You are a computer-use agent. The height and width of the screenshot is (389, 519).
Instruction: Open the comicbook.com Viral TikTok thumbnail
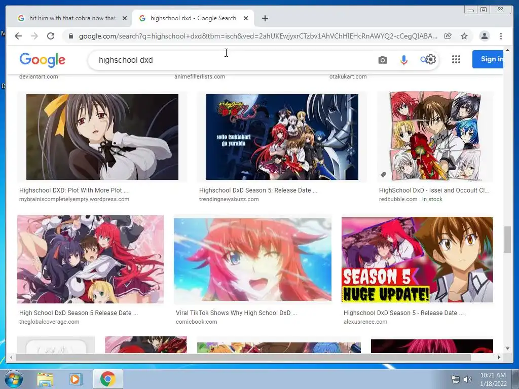coord(252,259)
